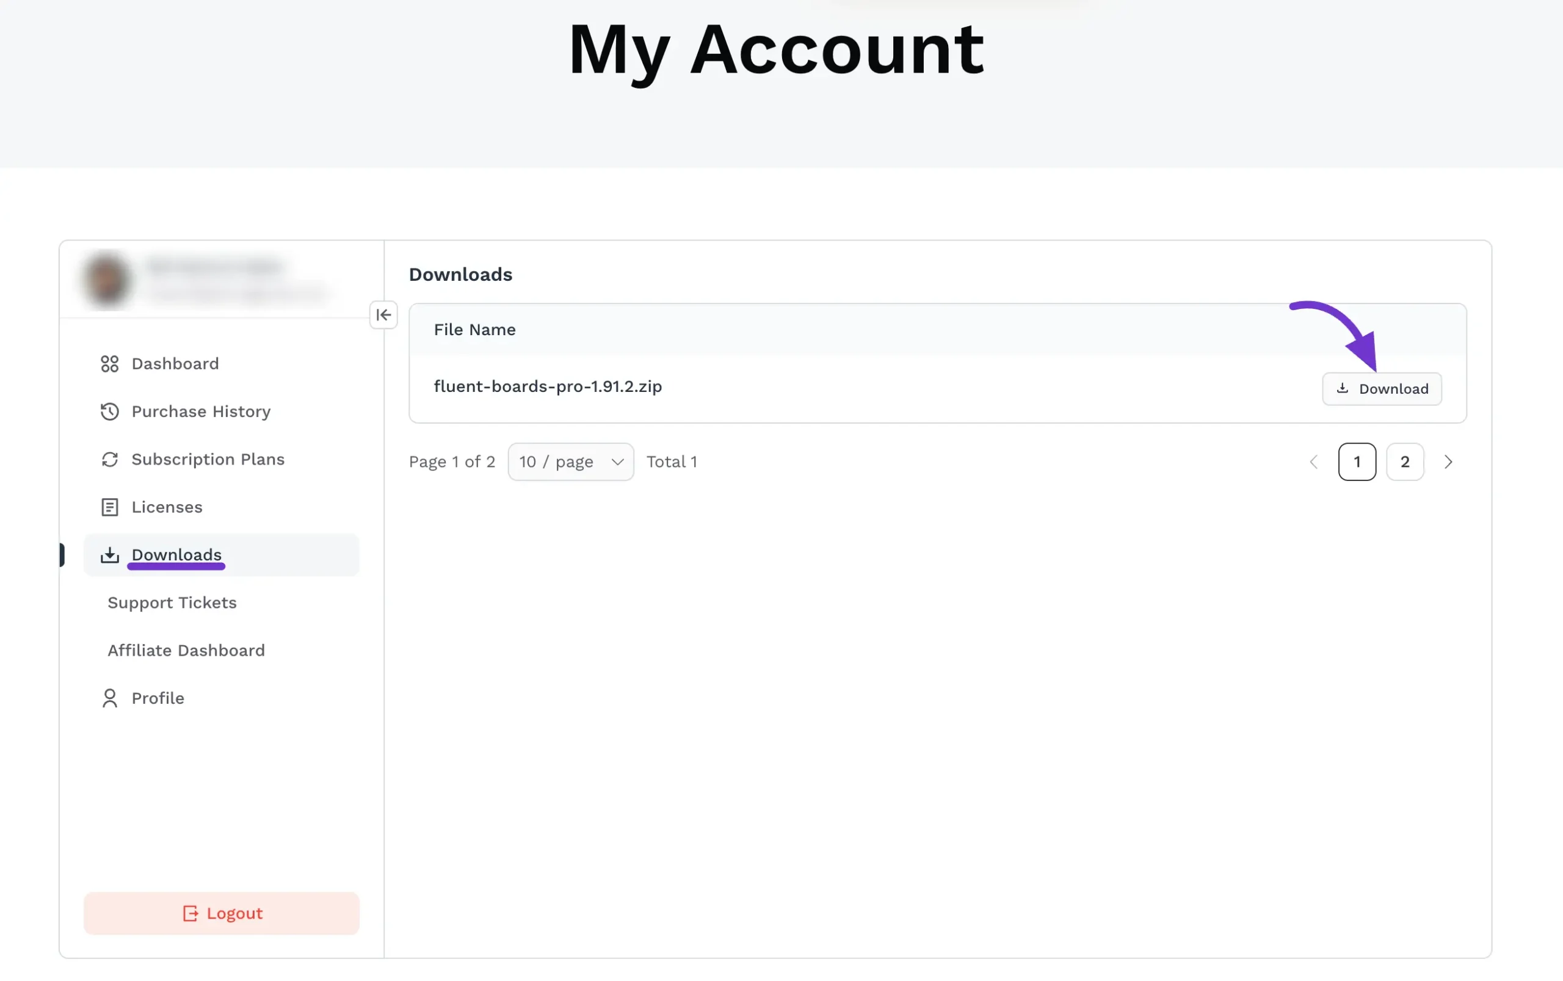This screenshot has width=1563, height=981.
Task: Download fluent-boards-pro-1.91.2.zip file
Action: pyautogui.click(x=1382, y=389)
